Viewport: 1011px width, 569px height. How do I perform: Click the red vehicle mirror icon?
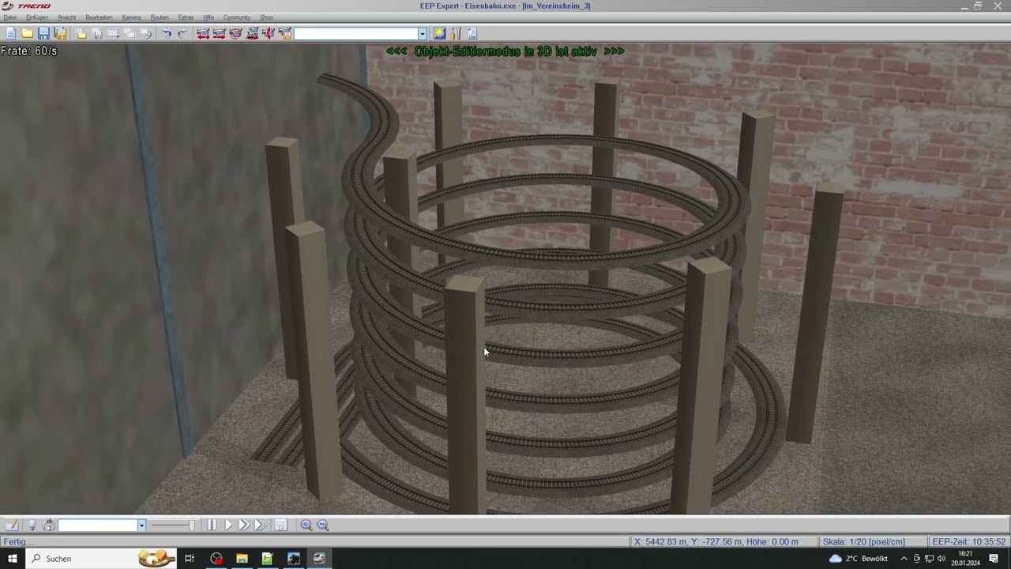tap(269, 33)
